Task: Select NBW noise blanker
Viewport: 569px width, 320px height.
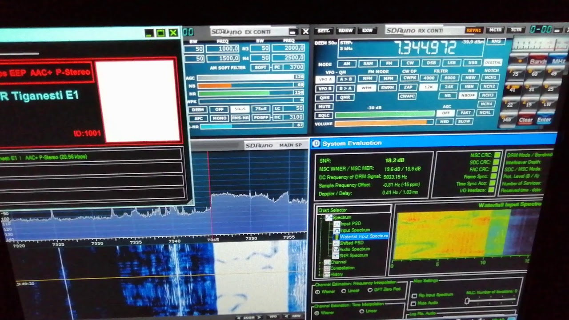Action: [x=470, y=78]
